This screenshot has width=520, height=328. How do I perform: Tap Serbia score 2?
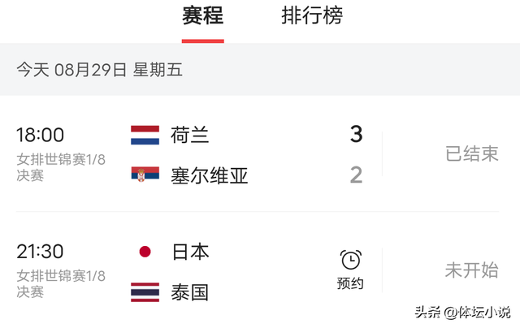tap(356, 175)
